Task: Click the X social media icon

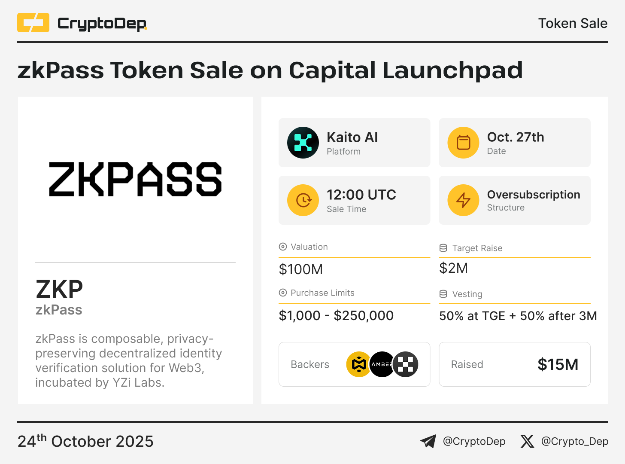Action: tap(527, 441)
